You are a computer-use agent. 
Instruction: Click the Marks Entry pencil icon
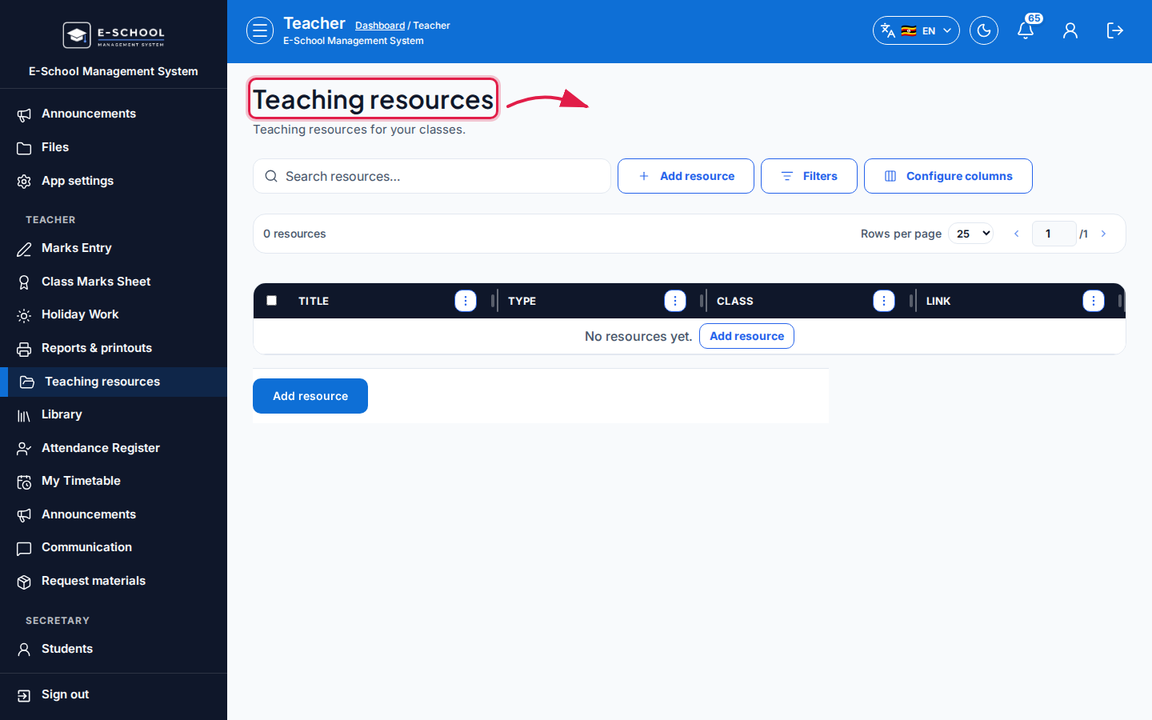point(24,249)
